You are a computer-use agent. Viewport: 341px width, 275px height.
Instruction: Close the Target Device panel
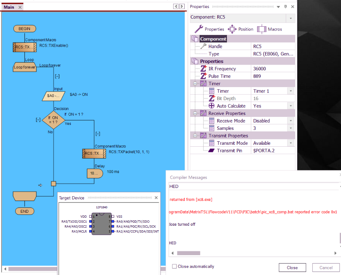pos(156,197)
